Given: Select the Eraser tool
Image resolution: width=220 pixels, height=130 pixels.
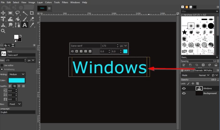Looking at the screenshot, I should click(32, 19).
